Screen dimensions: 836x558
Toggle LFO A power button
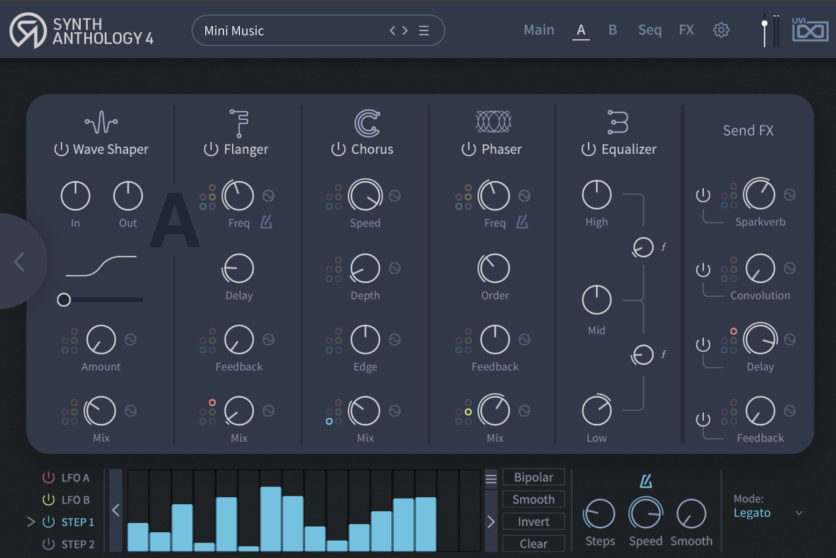click(49, 478)
